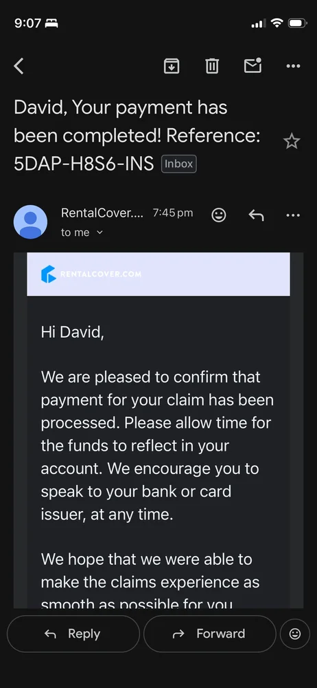Tap the email subject heading

[x=137, y=136]
